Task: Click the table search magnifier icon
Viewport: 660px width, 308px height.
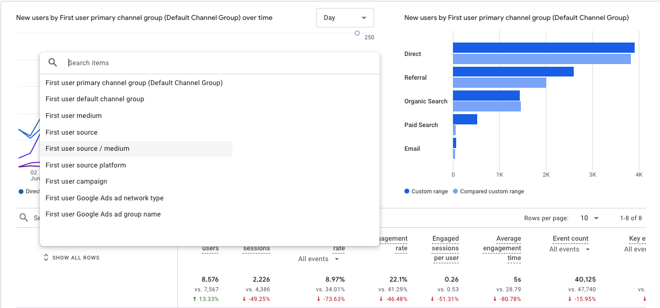Action: pyautogui.click(x=24, y=218)
